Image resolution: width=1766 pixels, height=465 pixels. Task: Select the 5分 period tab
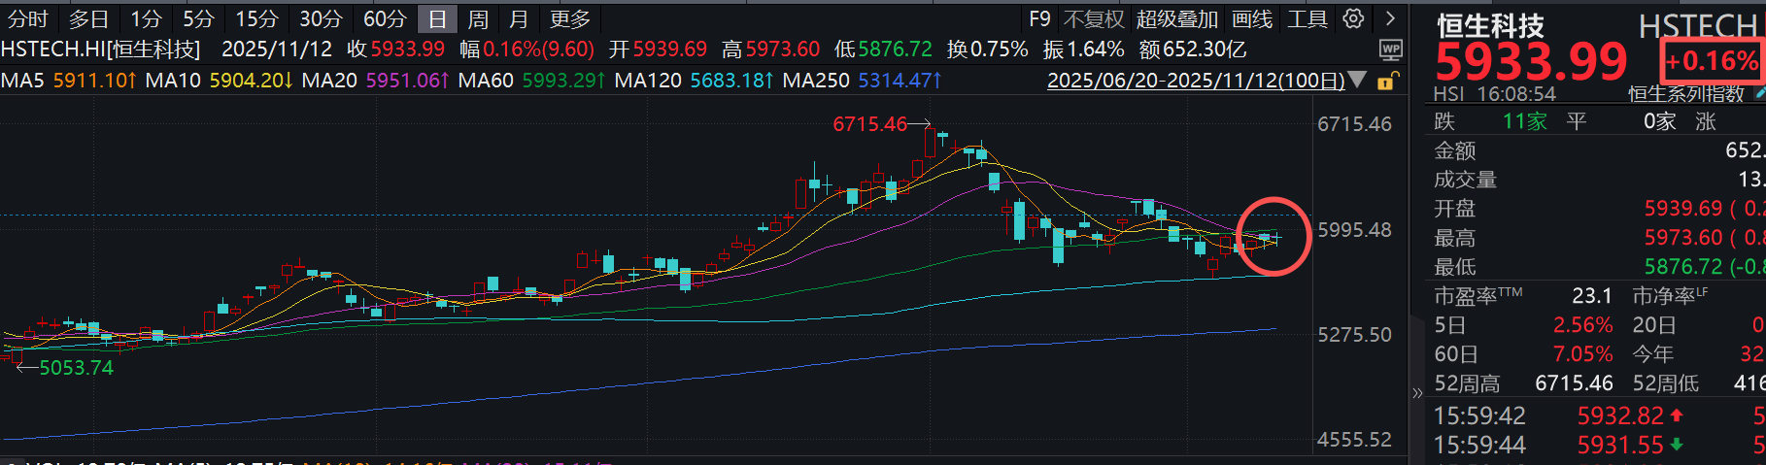(198, 19)
